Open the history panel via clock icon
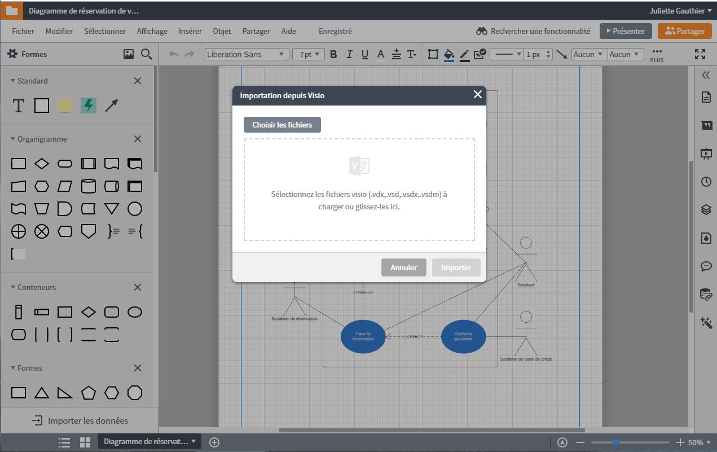This screenshot has width=717, height=452. pos(706,182)
